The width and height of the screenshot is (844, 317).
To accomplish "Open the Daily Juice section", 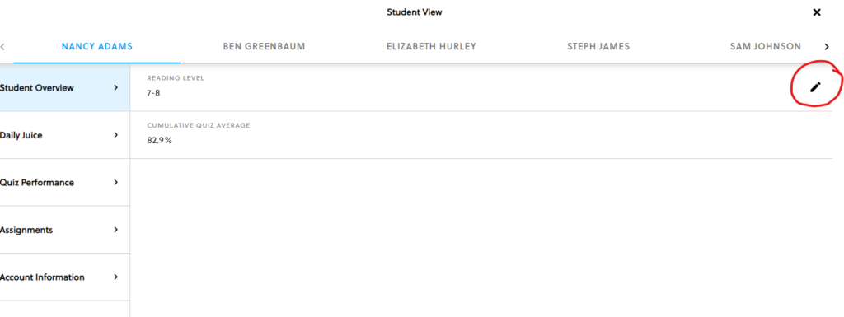I will 64,135.
